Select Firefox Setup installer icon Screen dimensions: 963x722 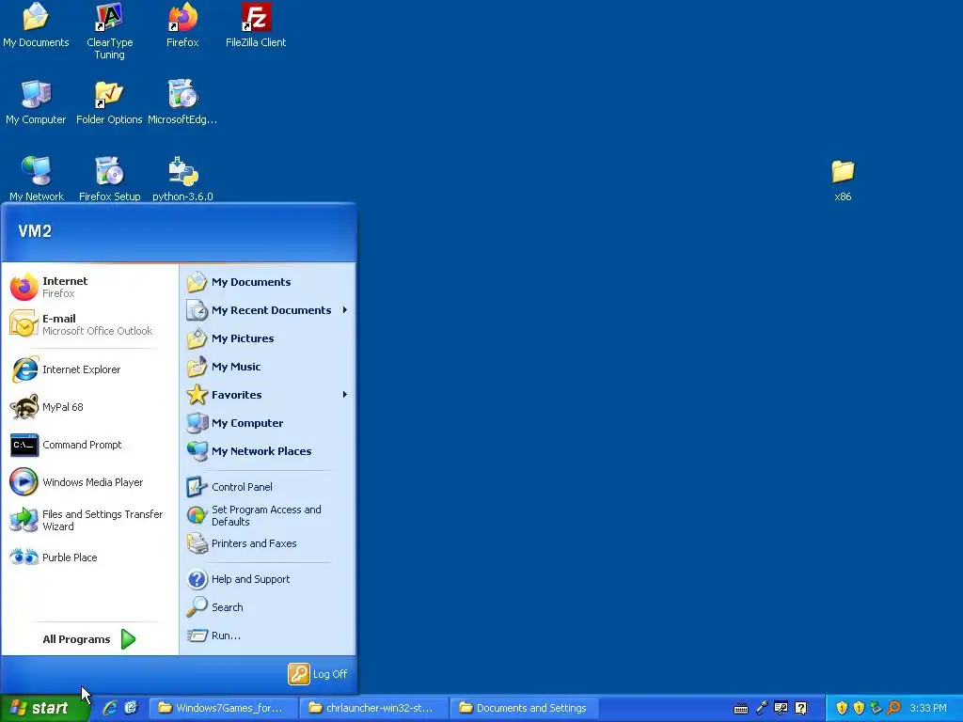109,179
